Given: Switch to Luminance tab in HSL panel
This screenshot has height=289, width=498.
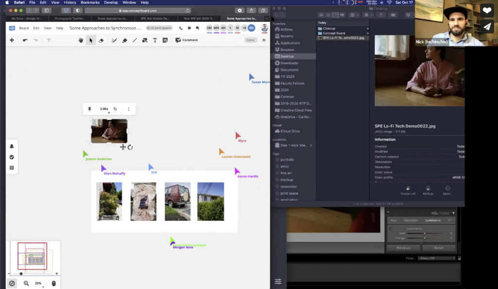Looking at the screenshot, I should point(433,220).
